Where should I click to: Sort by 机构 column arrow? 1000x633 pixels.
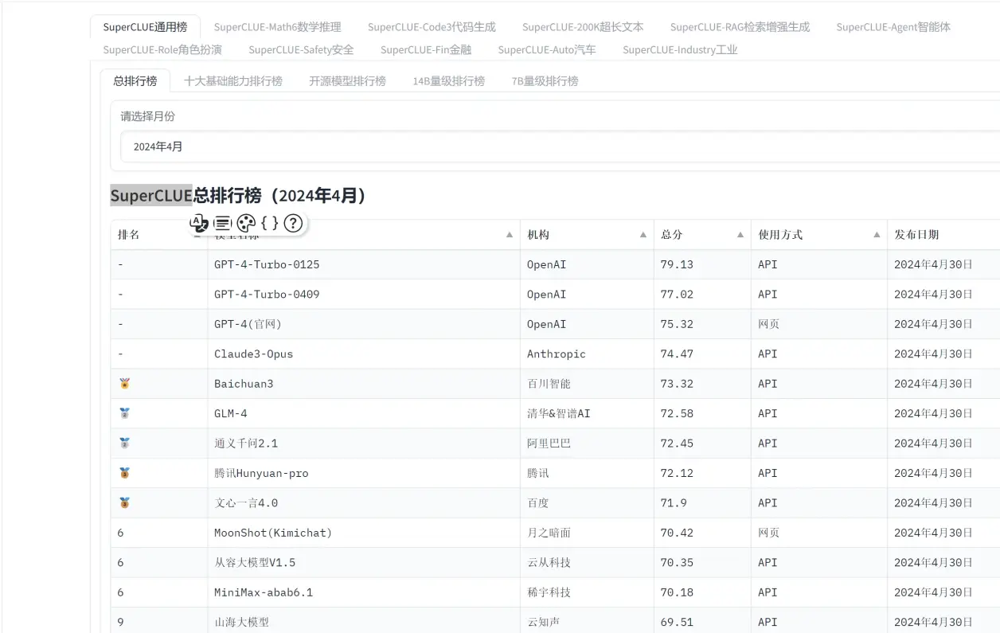tap(643, 235)
